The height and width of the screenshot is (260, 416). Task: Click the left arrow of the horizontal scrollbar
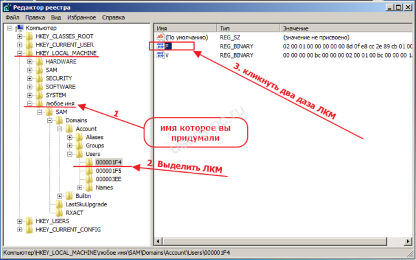[158, 241]
